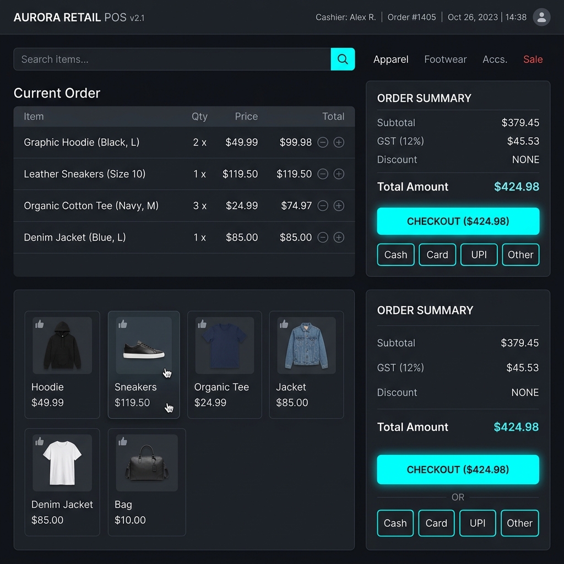
Task: Select the Hoodie product image
Action: click(62, 345)
